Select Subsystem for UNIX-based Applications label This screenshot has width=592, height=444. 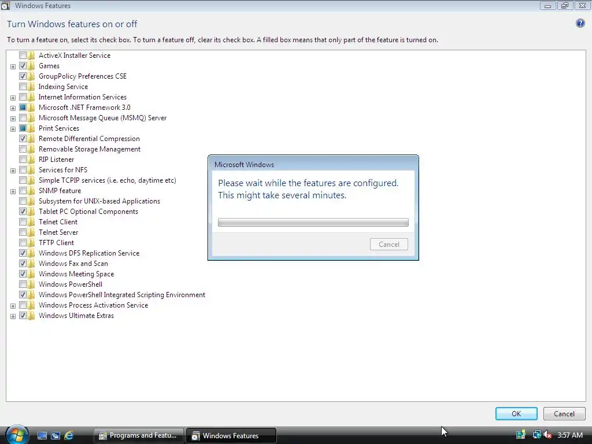99,201
